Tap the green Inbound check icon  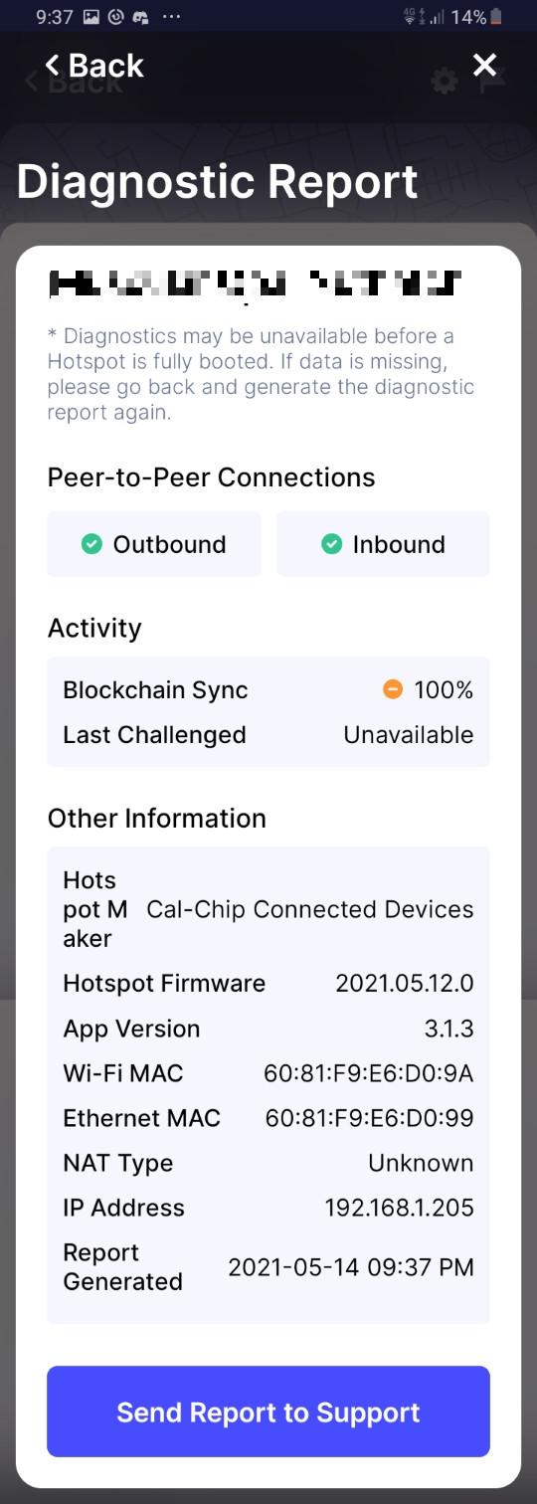point(331,544)
